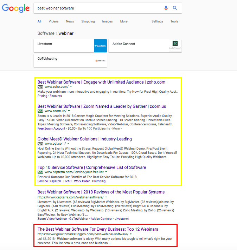Click GoToWebinar sitelink
This screenshot has height=250, width=237.
coord(79,219)
